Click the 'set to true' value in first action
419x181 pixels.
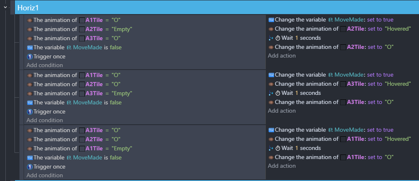tap(380, 20)
